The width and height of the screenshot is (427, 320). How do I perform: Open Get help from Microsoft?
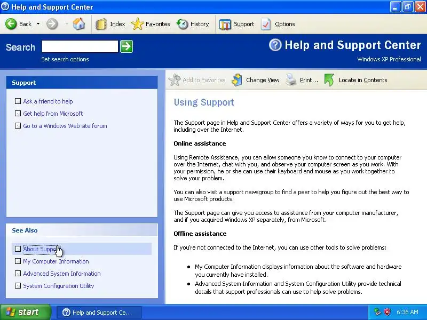coord(53,114)
